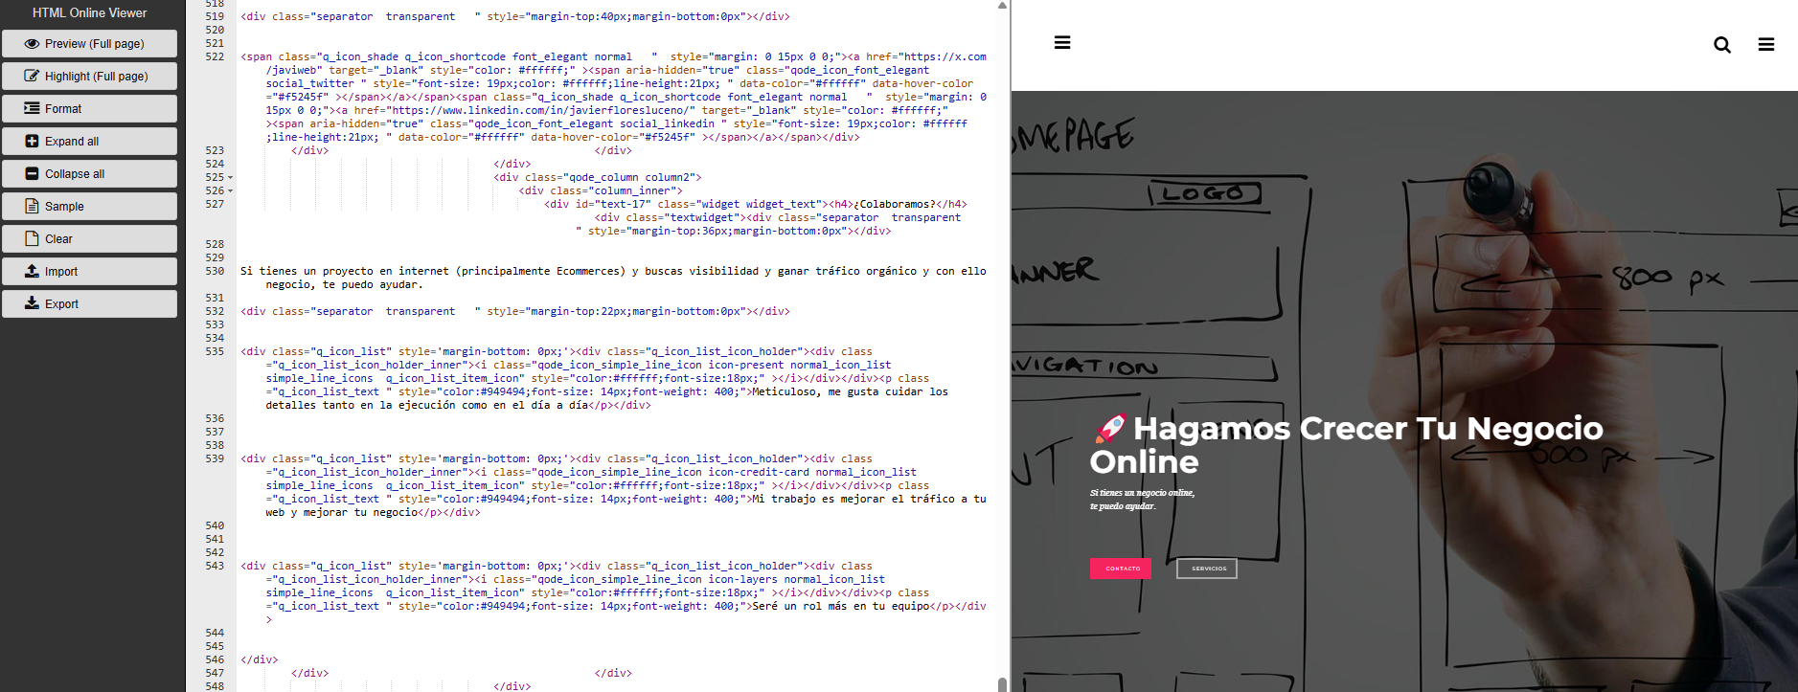The width and height of the screenshot is (1798, 692).
Task: Click the Expand all button
Action: pos(89,142)
